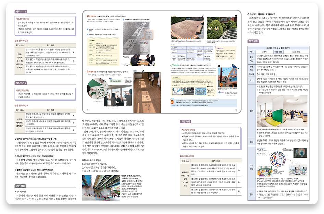
Task: Click the note titled '나무가 쳐다봐'
Action: (34, 170)
